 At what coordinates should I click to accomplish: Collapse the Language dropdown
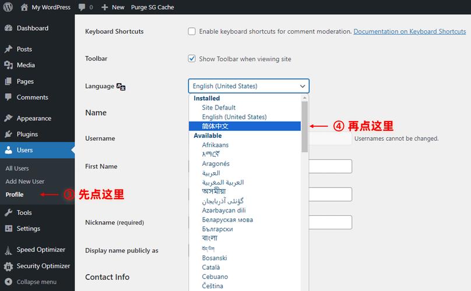pyautogui.click(x=248, y=86)
